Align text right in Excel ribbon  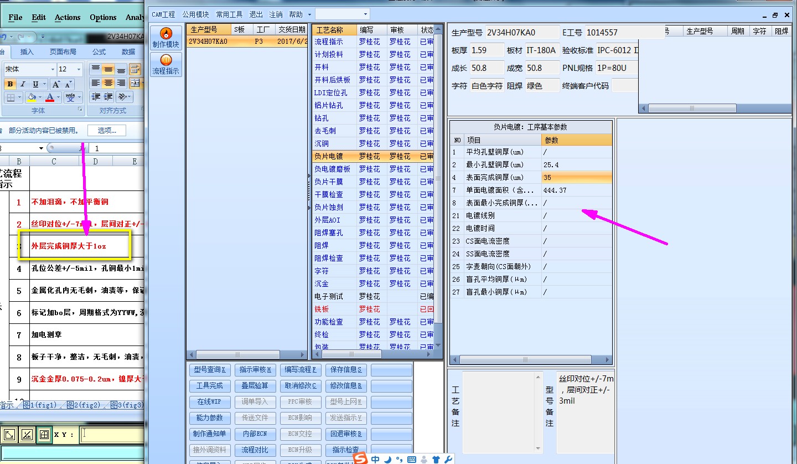click(x=121, y=83)
